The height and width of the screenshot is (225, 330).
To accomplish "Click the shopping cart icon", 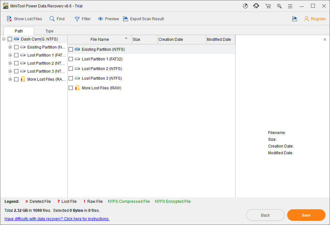I will click(x=268, y=6).
